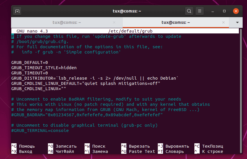Viewport: 247px width, 159px height.
Task: Maximize the terminal window
Action: click(224, 11)
